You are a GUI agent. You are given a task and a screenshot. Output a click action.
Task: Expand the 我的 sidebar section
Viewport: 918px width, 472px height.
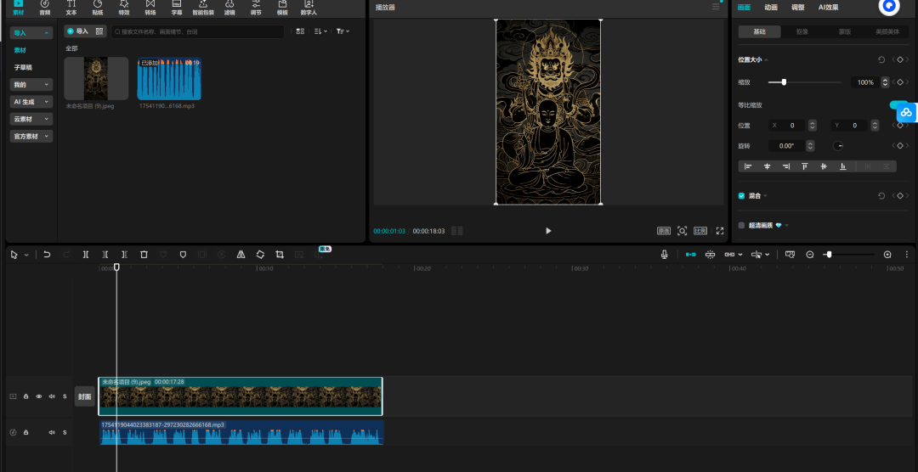pos(31,85)
